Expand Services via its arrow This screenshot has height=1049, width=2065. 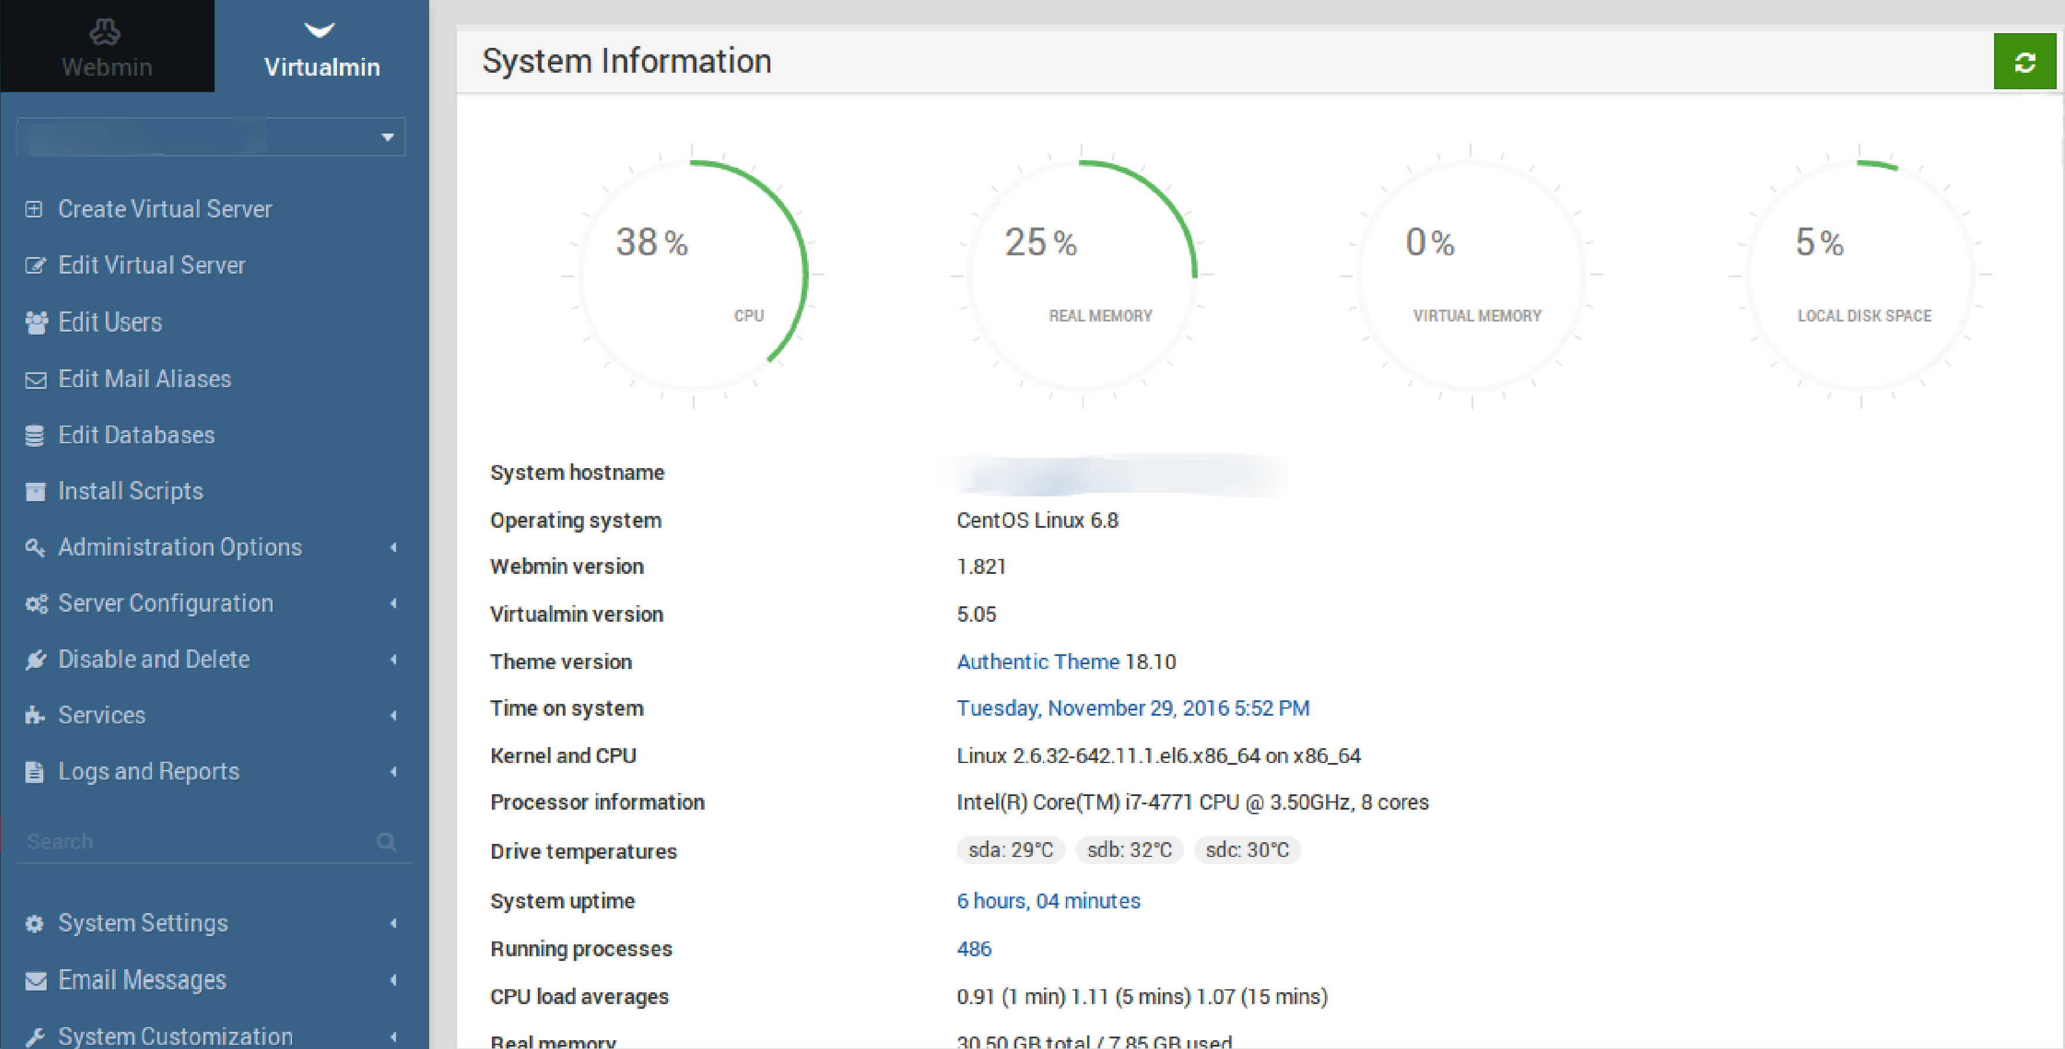(394, 715)
